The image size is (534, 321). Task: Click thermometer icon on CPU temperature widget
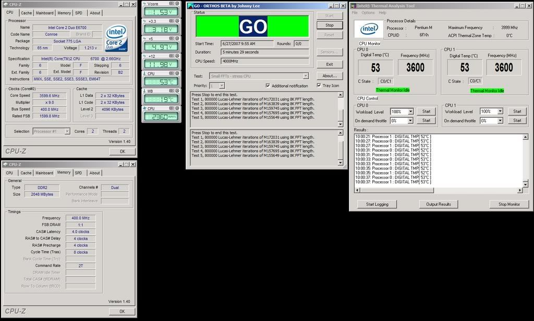click(x=145, y=73)
